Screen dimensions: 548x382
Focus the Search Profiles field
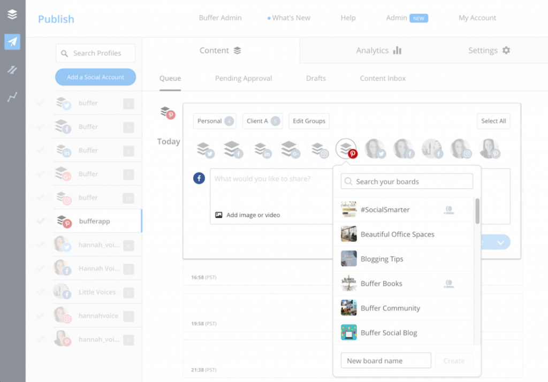(95, 53)
